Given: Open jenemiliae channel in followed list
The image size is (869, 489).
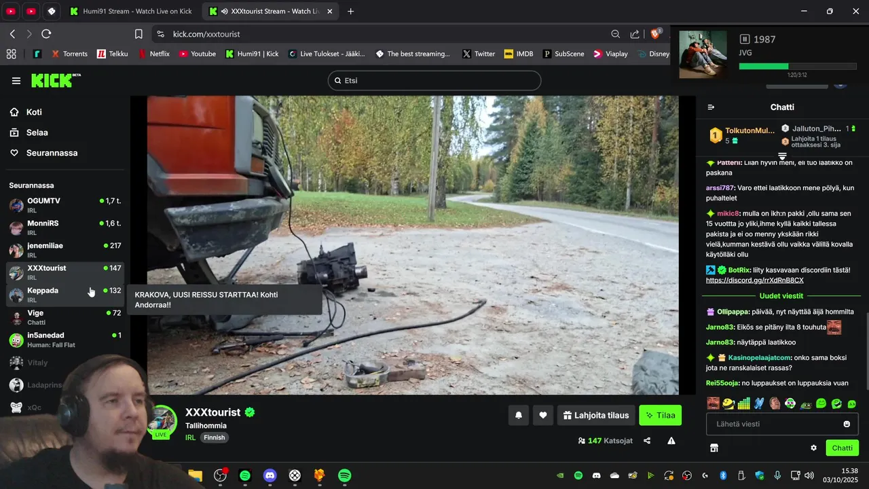Looking at the screenshot, I should 65,250.
